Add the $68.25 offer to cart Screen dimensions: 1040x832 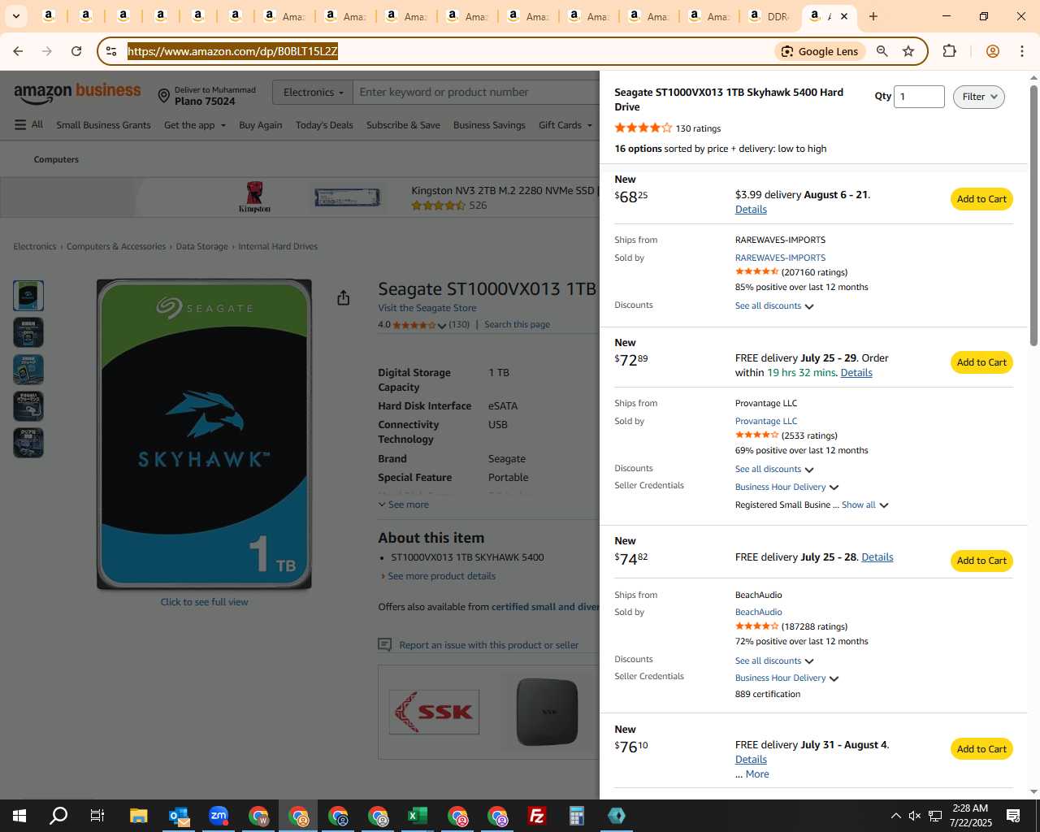point(981,199)
